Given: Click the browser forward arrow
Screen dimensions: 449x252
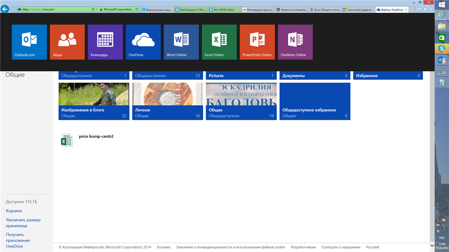Looking at the screenshot, I should pyautogui.click(x=13, y=9).
